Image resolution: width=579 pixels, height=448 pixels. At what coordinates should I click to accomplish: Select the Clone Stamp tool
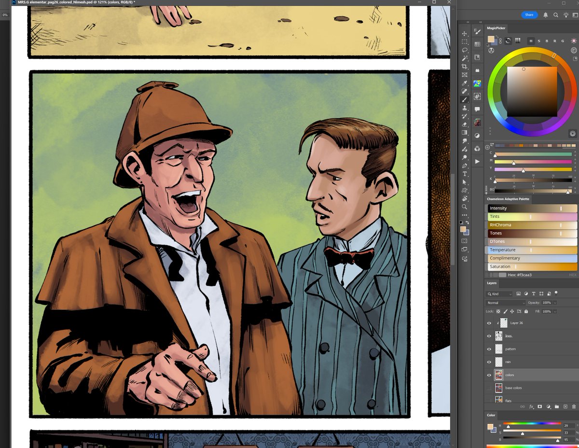point(465,108)
